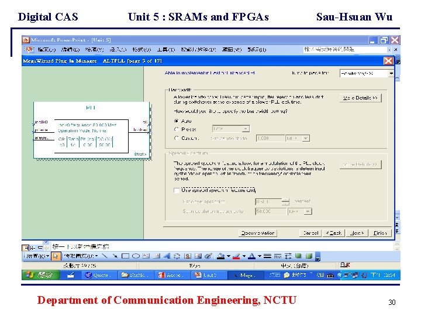Screen dimensions: 421x316
Task: Click PowerPoint document icon in menu bar
Action: [30, 49]
